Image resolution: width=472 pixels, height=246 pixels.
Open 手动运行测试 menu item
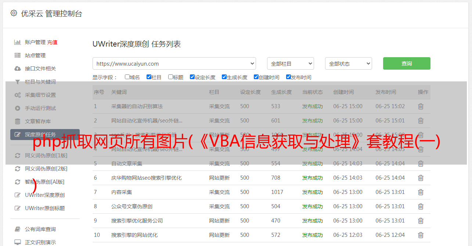pos(40,108)
